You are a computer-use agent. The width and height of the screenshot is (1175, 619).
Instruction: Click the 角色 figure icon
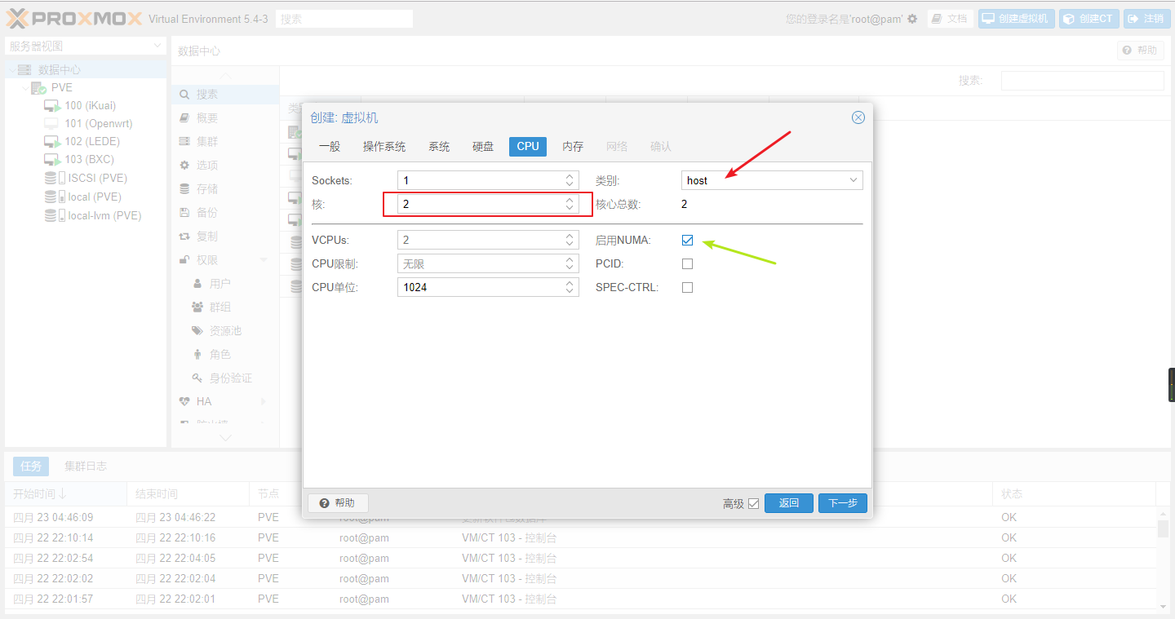click(x=197, y=355)
